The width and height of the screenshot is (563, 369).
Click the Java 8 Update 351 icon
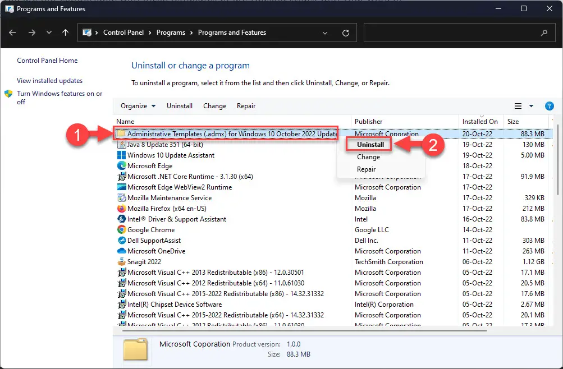(x=121, y=145)
